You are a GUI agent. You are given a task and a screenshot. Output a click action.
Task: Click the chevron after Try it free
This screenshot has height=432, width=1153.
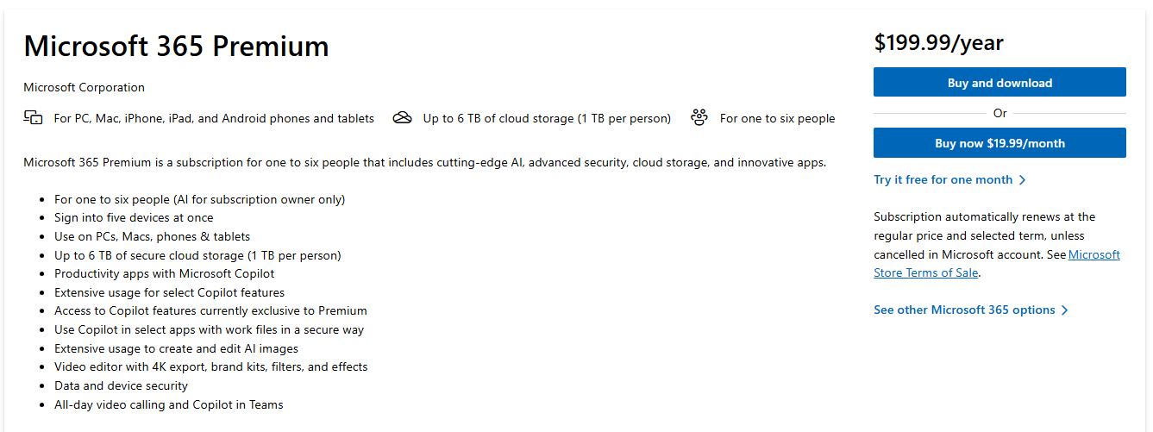pyautogui.click(x=1022, y=180)
